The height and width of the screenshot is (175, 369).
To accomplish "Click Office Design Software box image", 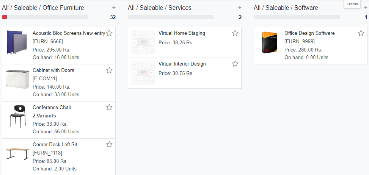I will pos(269,42).
